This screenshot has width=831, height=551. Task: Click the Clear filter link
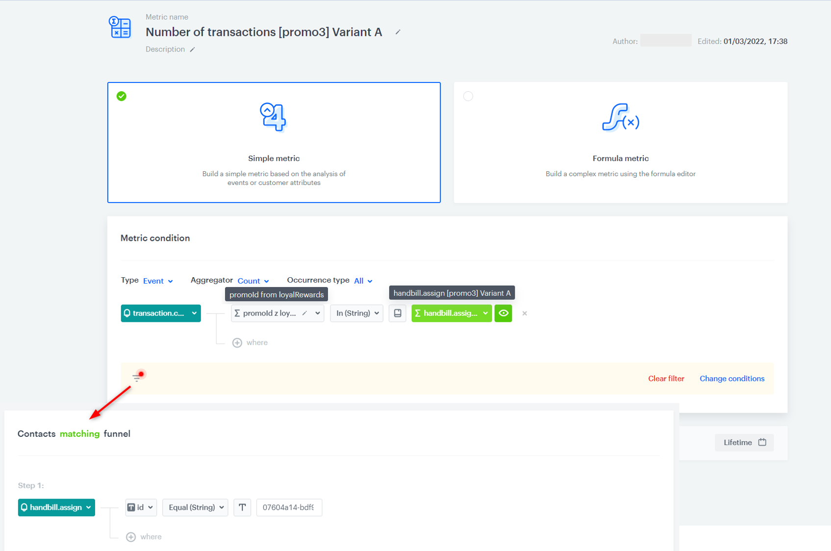(666, 378)
